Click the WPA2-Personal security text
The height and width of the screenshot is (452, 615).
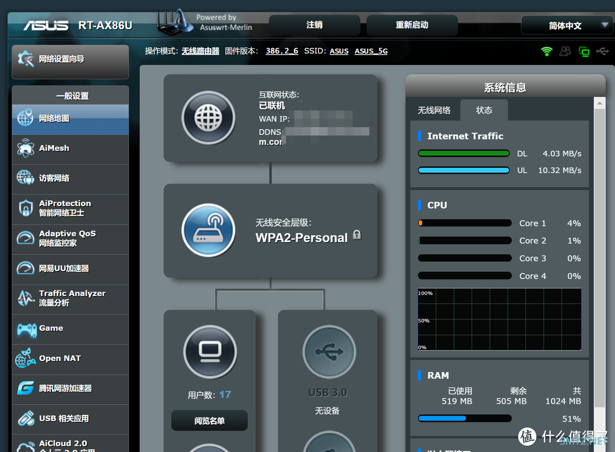[302, 237]
